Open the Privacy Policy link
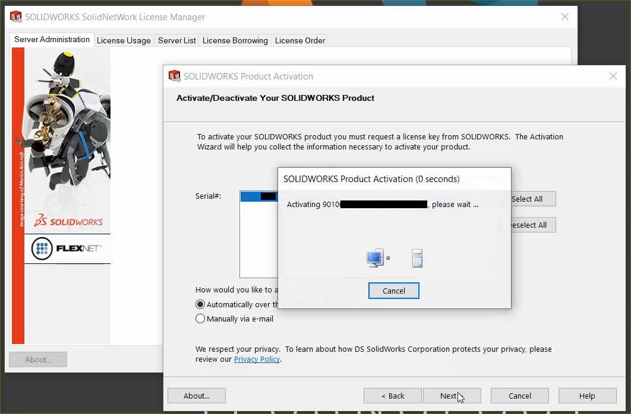 257,359
